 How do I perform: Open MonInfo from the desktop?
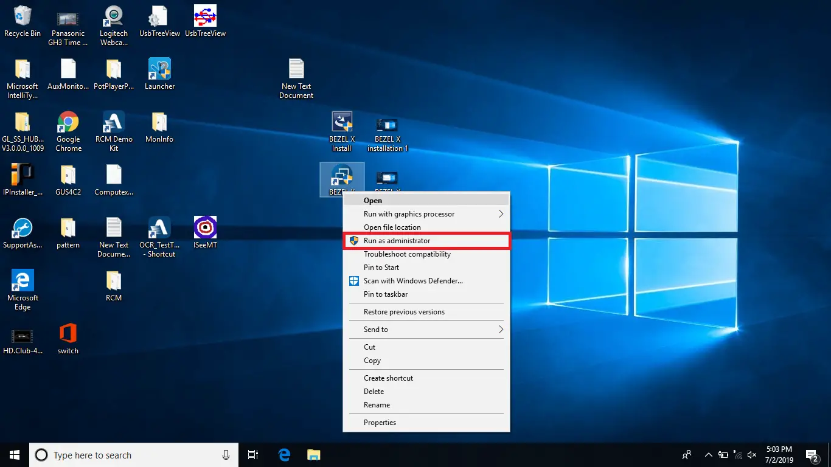tap(159, 123)
